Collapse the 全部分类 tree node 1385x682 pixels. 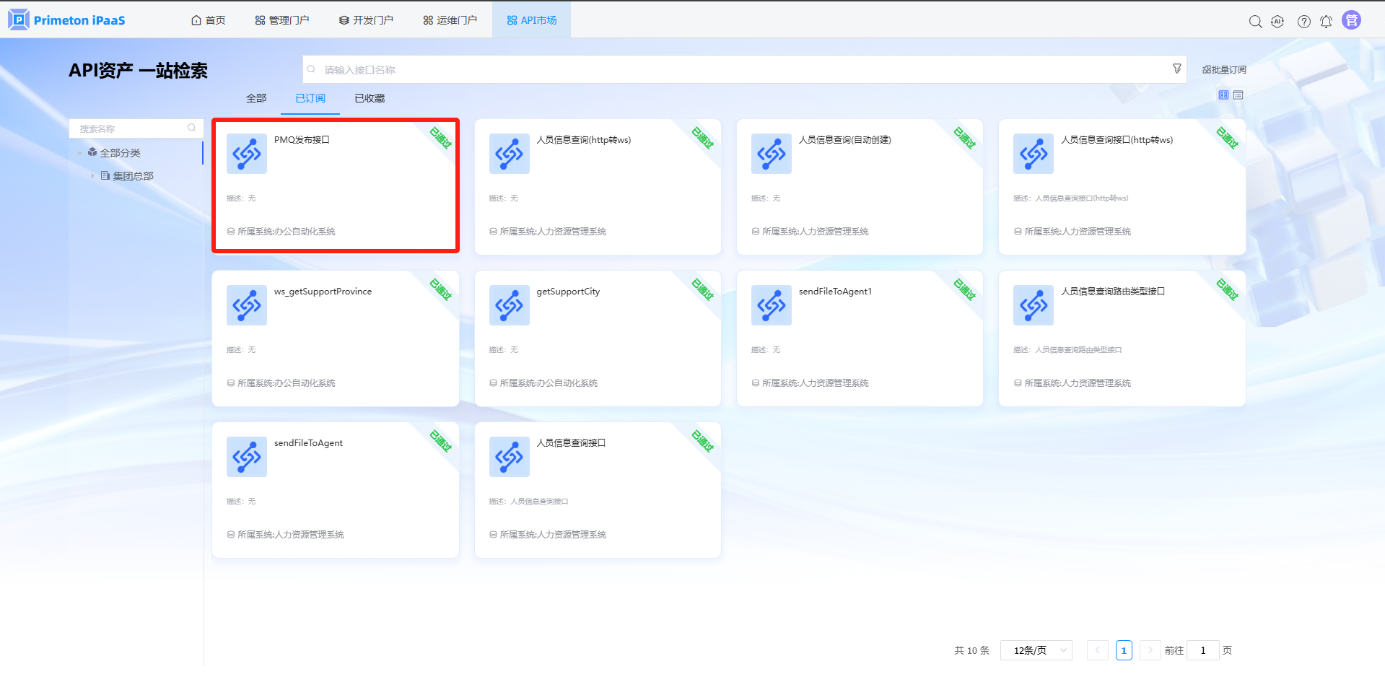[79, 153]
